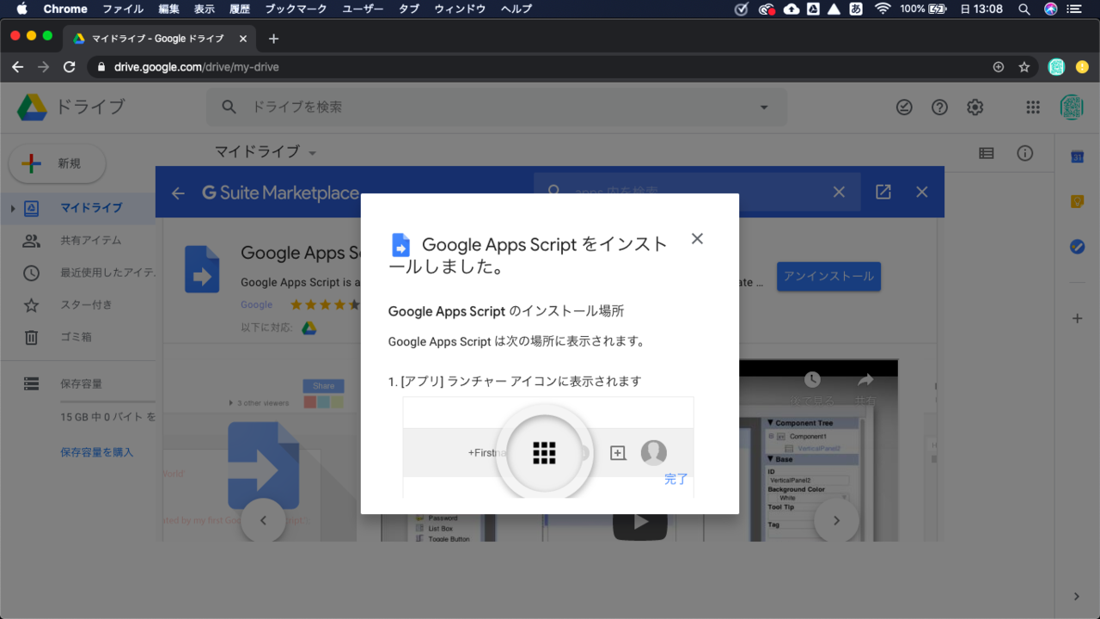Reload the page in Chrome
1100x619 pixels.
tap(69, 66)
